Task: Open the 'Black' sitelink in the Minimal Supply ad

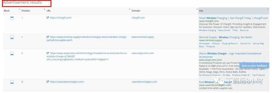Action: (201, 46)
